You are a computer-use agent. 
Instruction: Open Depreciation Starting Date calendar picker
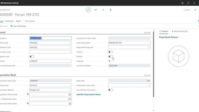tap(70, 95)
